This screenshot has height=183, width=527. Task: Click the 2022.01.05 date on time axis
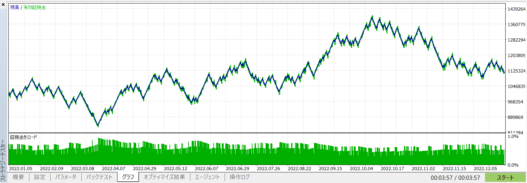click(x=21, y=169)
